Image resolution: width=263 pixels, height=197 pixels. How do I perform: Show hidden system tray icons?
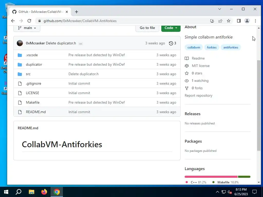point(217,192)
